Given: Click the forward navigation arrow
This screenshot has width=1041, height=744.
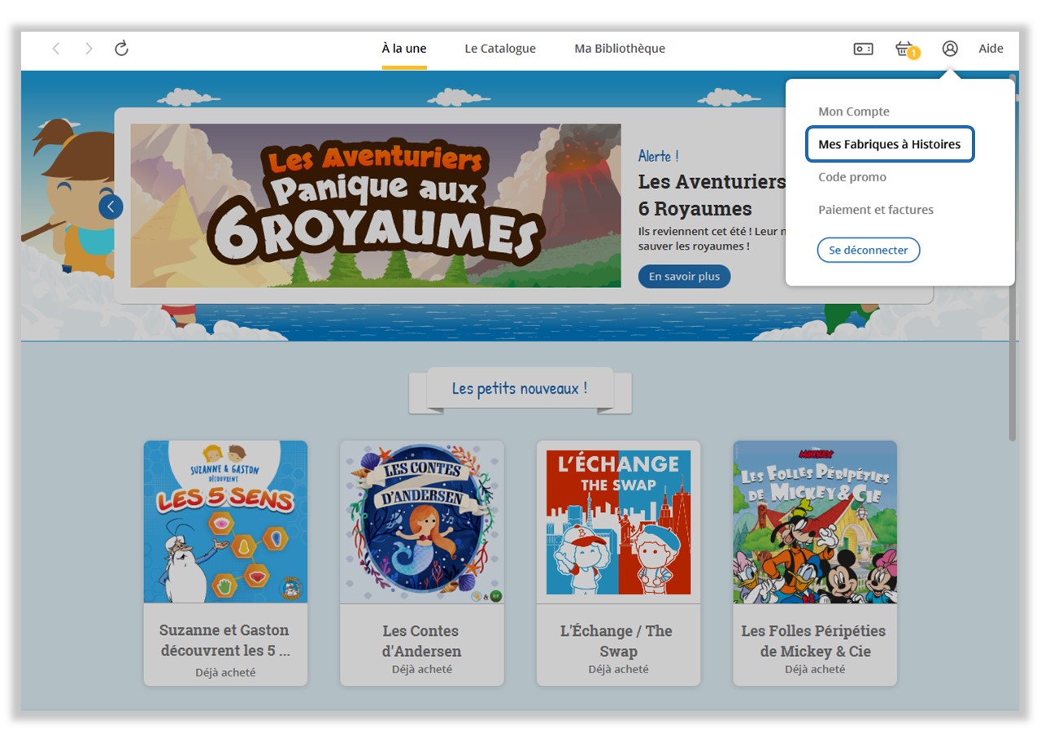Looking at the screenshot, I should point(89,49).
